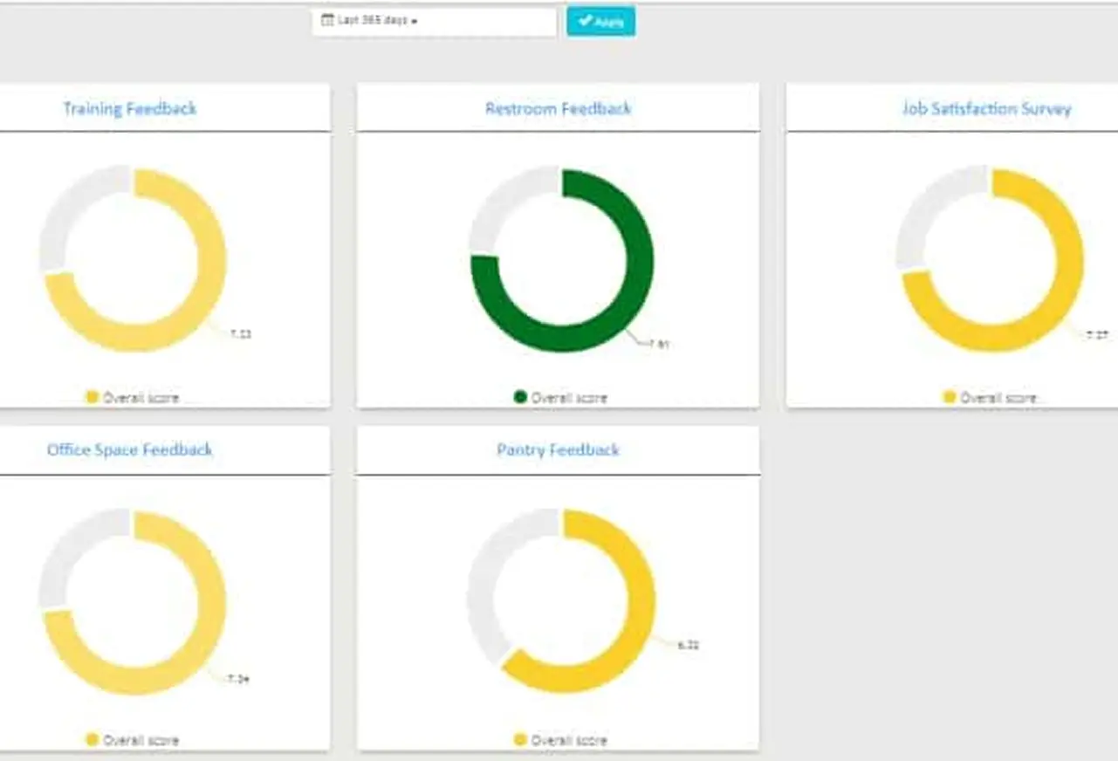
Task: Open the Office Space Feedback title
Action: (x=129, y=450)
